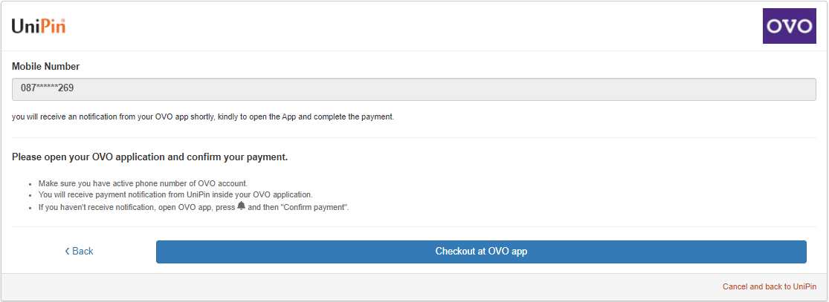
Task: Focus the masked mobile number field
Action: coord(414,89)
